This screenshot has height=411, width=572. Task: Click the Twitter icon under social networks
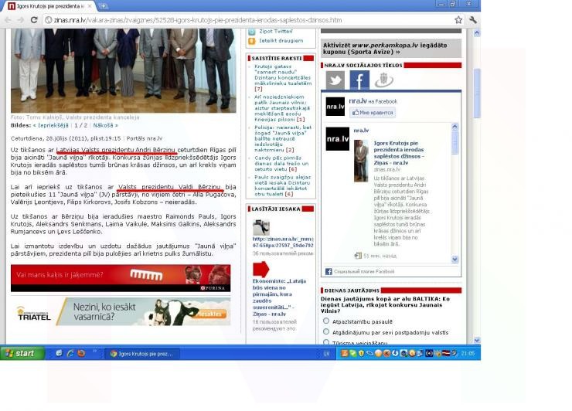tap(335, 80)
